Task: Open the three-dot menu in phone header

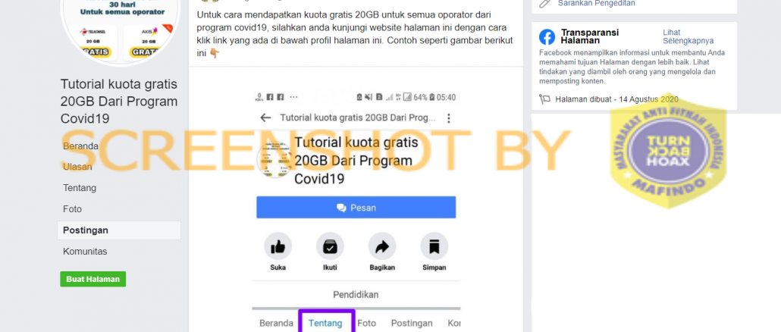Action: pos(449,118)
